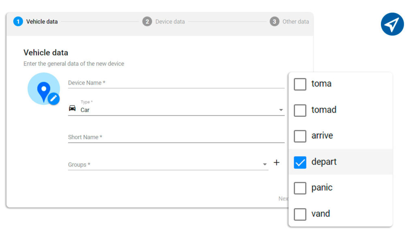Check the tomad checkbox
This screenshot has width=415, height=233.
(x=300, y=110)
